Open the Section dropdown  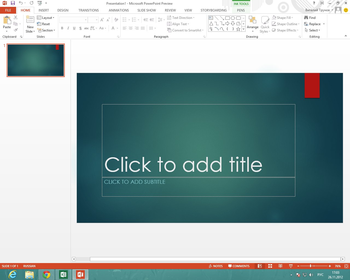(46, 30)
